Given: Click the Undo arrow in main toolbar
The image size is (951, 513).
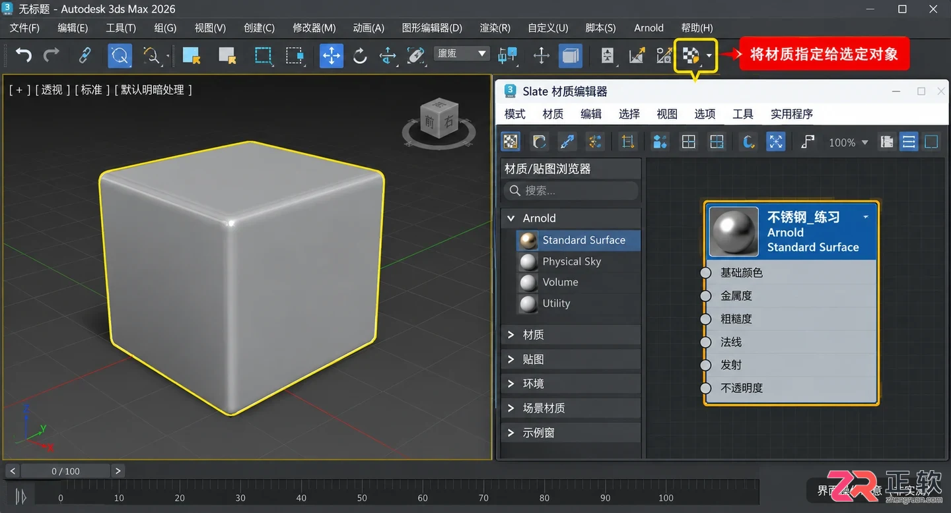Looking at the screenshot, I should click(x=23, y=55).
